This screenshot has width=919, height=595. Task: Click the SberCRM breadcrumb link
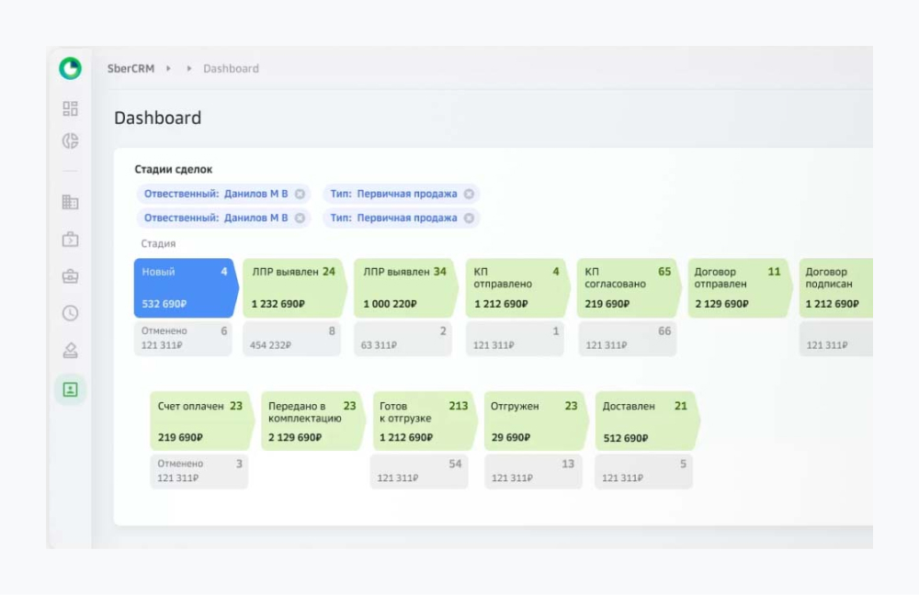(130, 69)
